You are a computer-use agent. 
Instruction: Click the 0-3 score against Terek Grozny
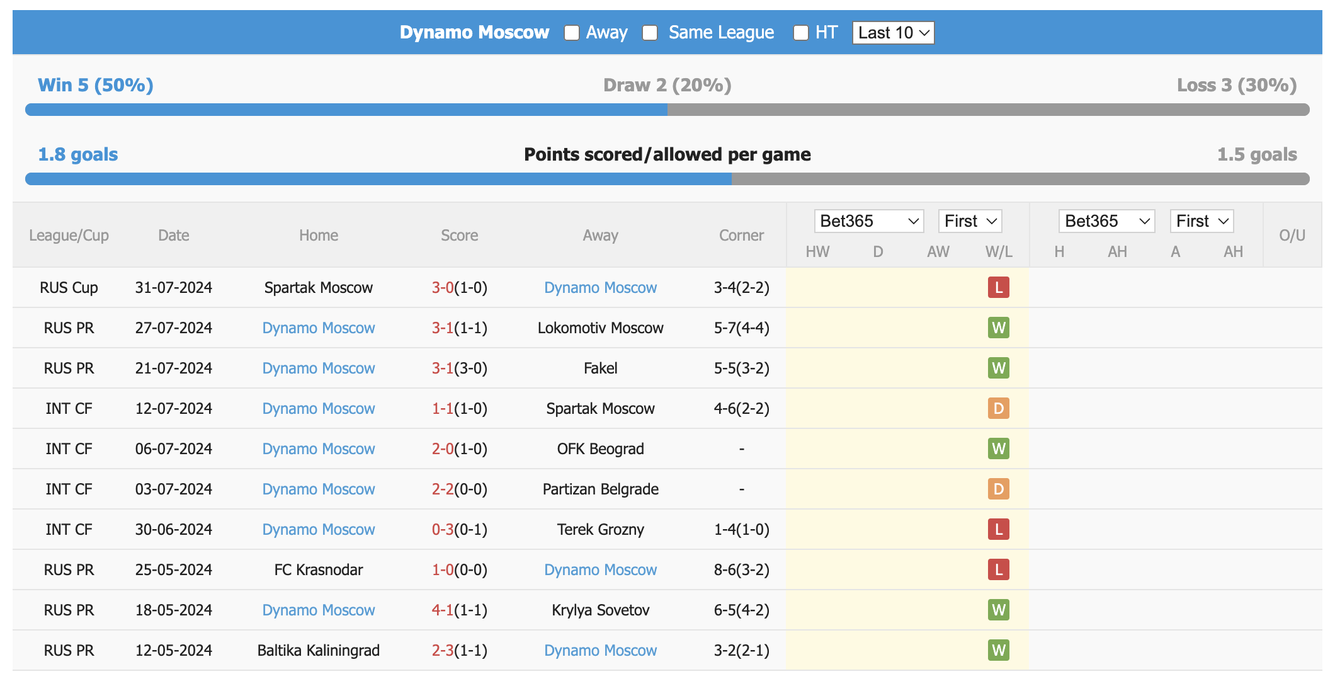[443, 530]
